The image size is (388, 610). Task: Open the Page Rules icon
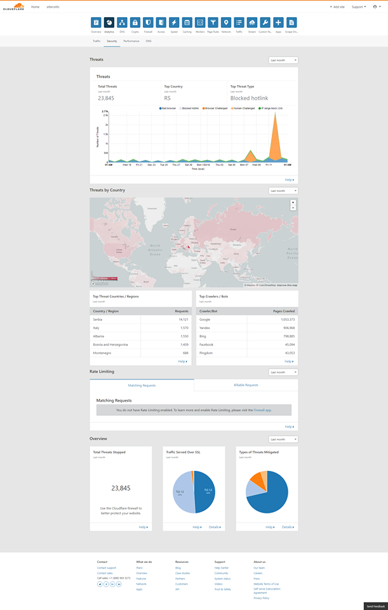coord(213,23)
